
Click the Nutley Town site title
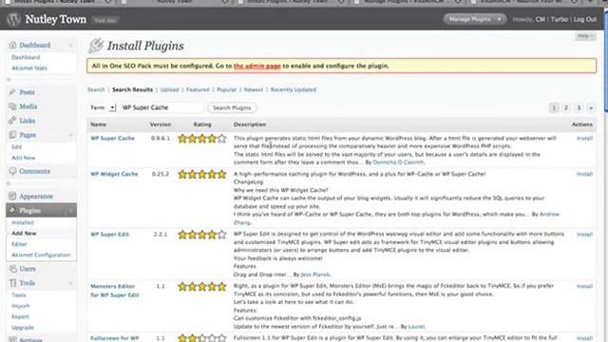point(55,19)
